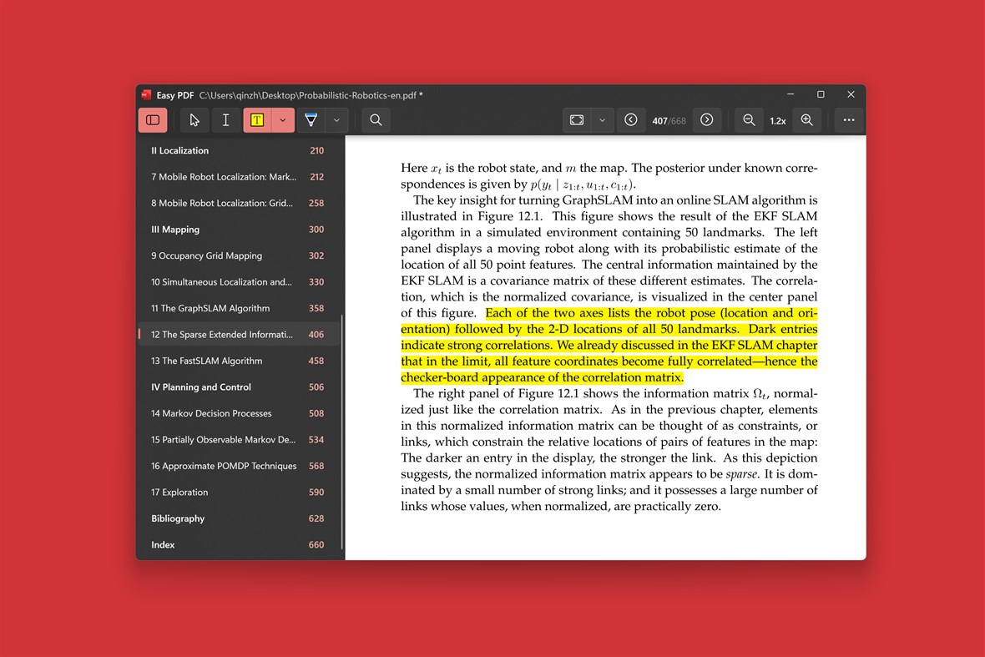Open the highlighter color dropdown
The width and height of the screenshot is (985, 657).
point(282,119)
